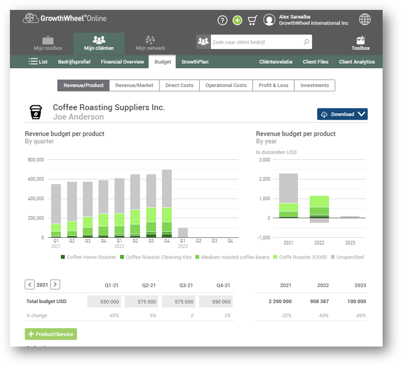Screen dimensions: 402x366
Task: Open the Toolbox icon at right
Action: (x=360, y=40)
